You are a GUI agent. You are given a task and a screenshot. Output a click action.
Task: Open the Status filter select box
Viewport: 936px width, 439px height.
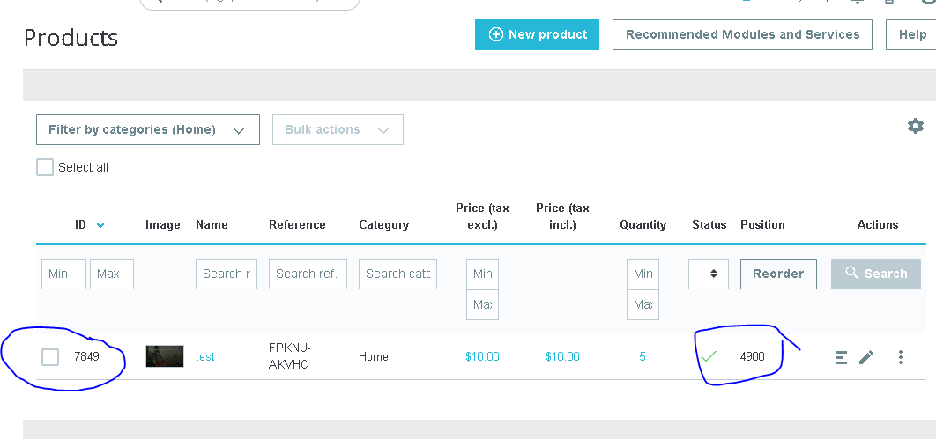pos(708,274)
